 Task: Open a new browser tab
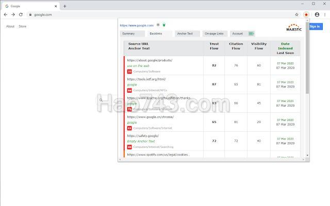pyautogui.click(x=64, y=6)
